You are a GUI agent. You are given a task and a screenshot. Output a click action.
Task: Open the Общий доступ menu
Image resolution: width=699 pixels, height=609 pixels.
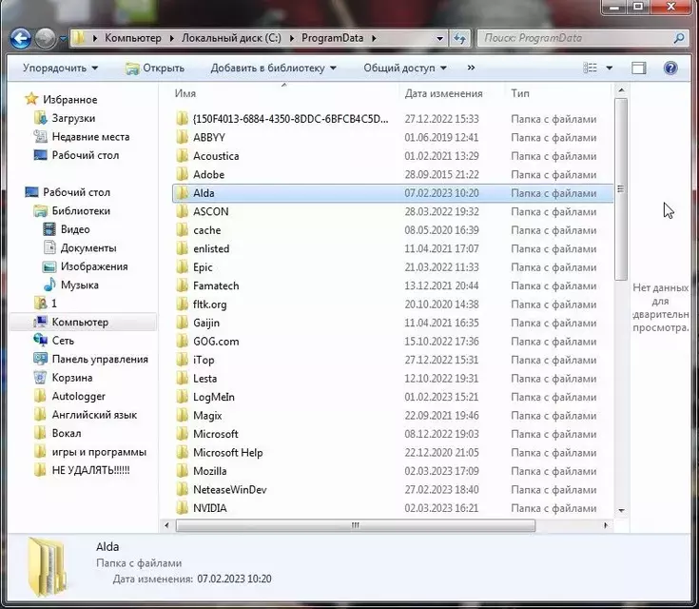(x=404, y=69)
